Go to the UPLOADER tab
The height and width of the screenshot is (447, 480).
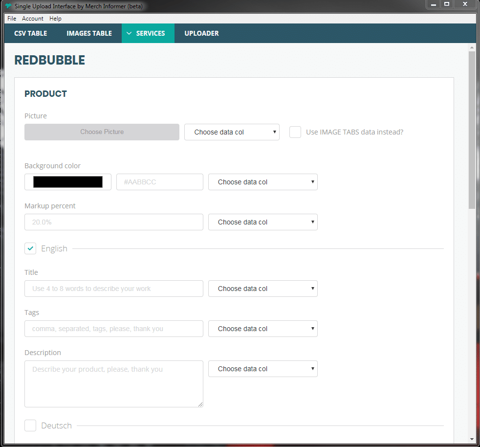pos(201,33)
